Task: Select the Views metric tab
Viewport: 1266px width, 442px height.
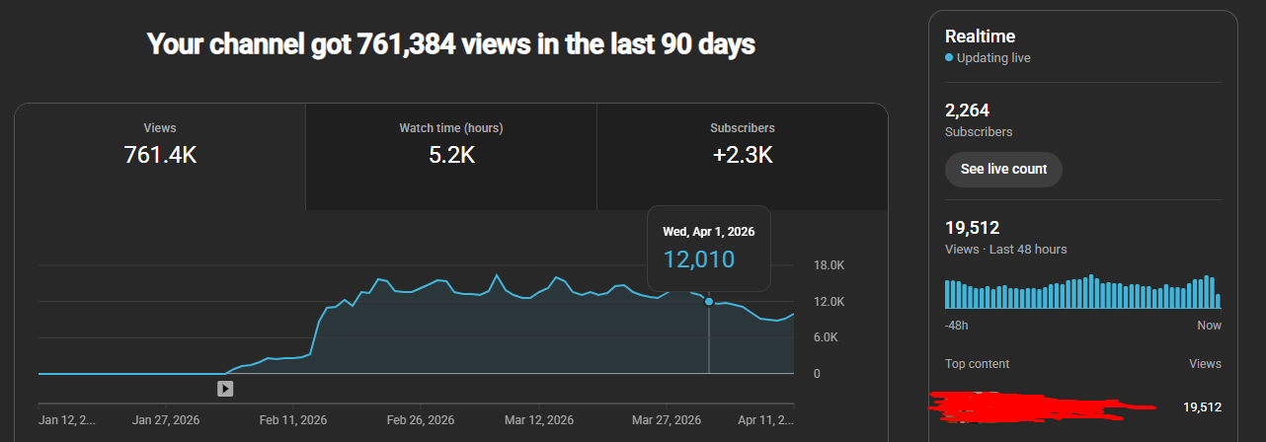Action: (x=160, y=157)
